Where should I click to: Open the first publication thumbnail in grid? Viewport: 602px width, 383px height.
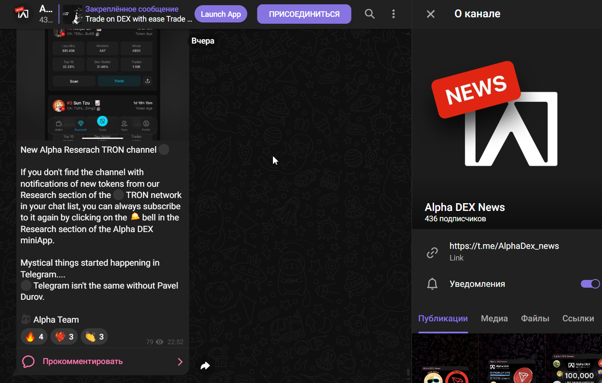(445, 358)
